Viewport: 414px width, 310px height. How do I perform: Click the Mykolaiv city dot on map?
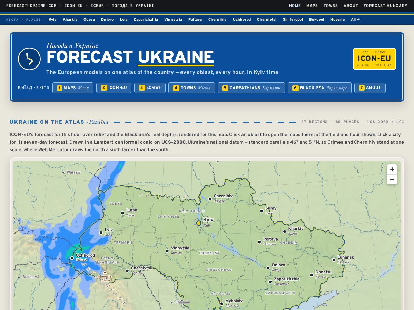(x=221, y=304)
